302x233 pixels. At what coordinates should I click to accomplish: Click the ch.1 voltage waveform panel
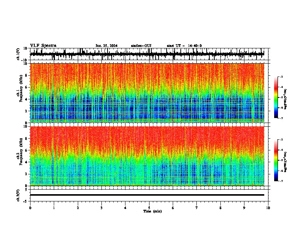click(x=149, y=54)
